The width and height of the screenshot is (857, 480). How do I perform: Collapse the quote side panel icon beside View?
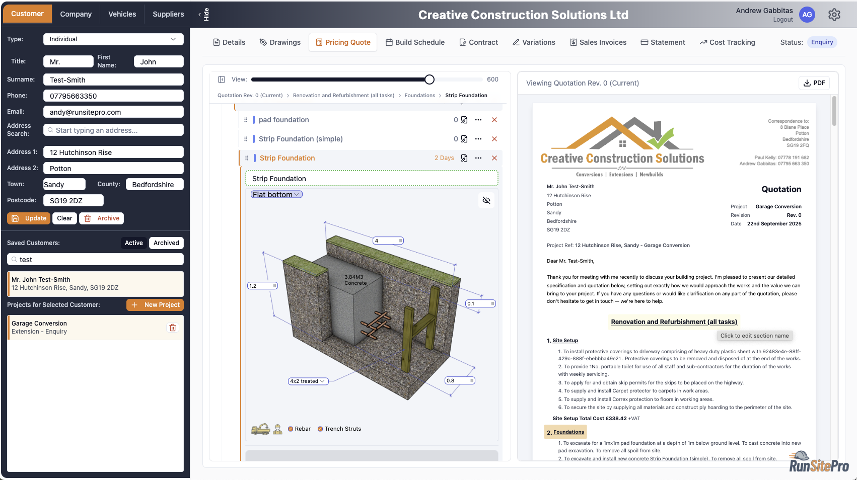(x=222, y=79)
